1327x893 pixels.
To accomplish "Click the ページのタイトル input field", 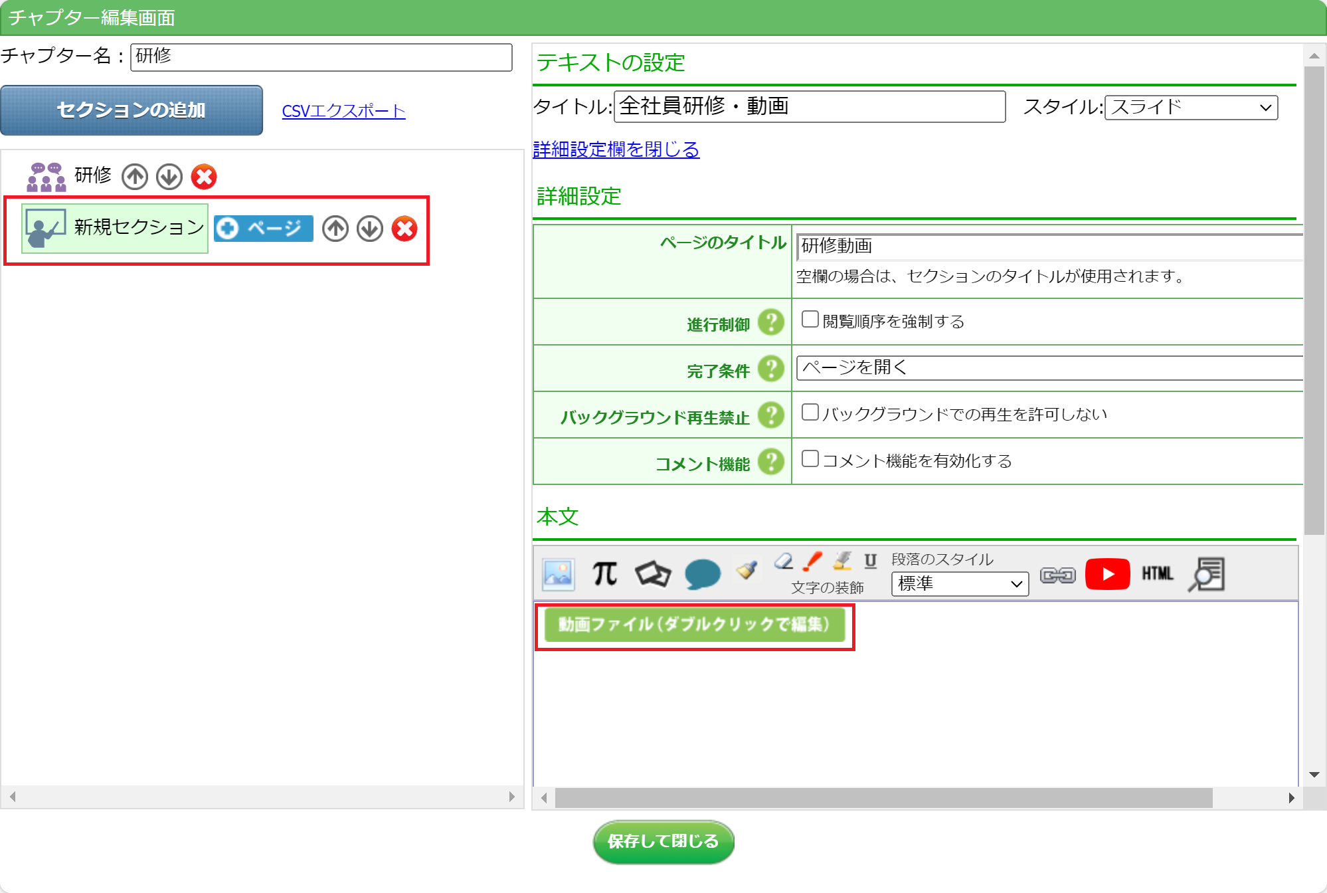I will [x=1049, y=246].
